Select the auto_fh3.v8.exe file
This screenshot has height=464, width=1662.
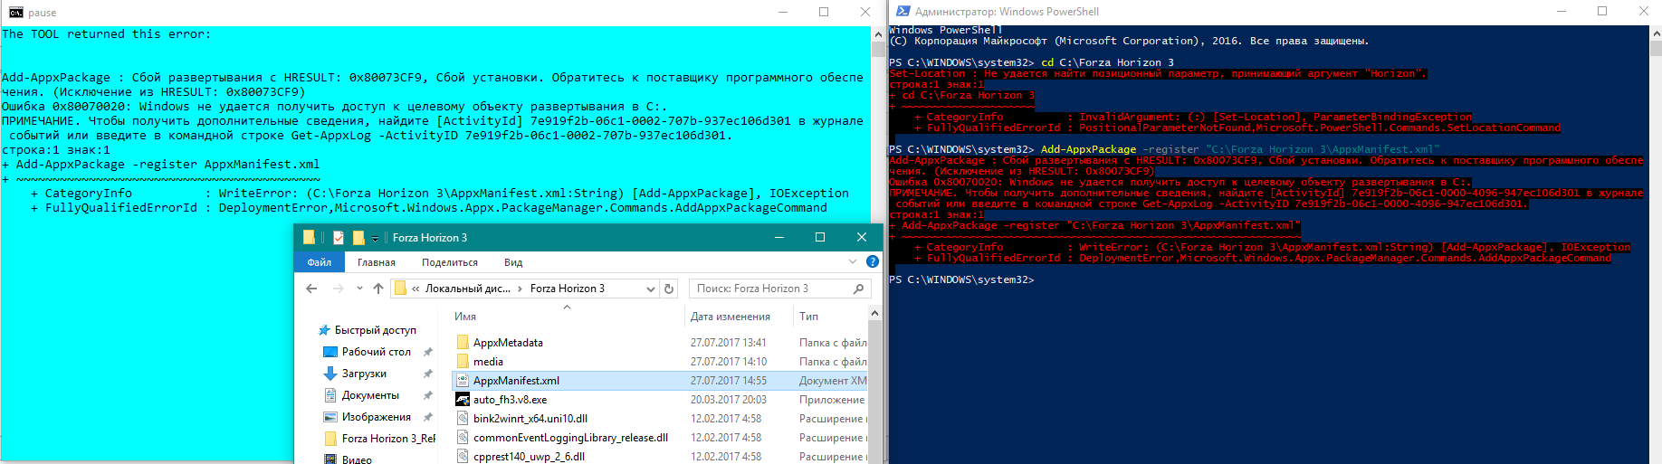click(x=510, y=400)
